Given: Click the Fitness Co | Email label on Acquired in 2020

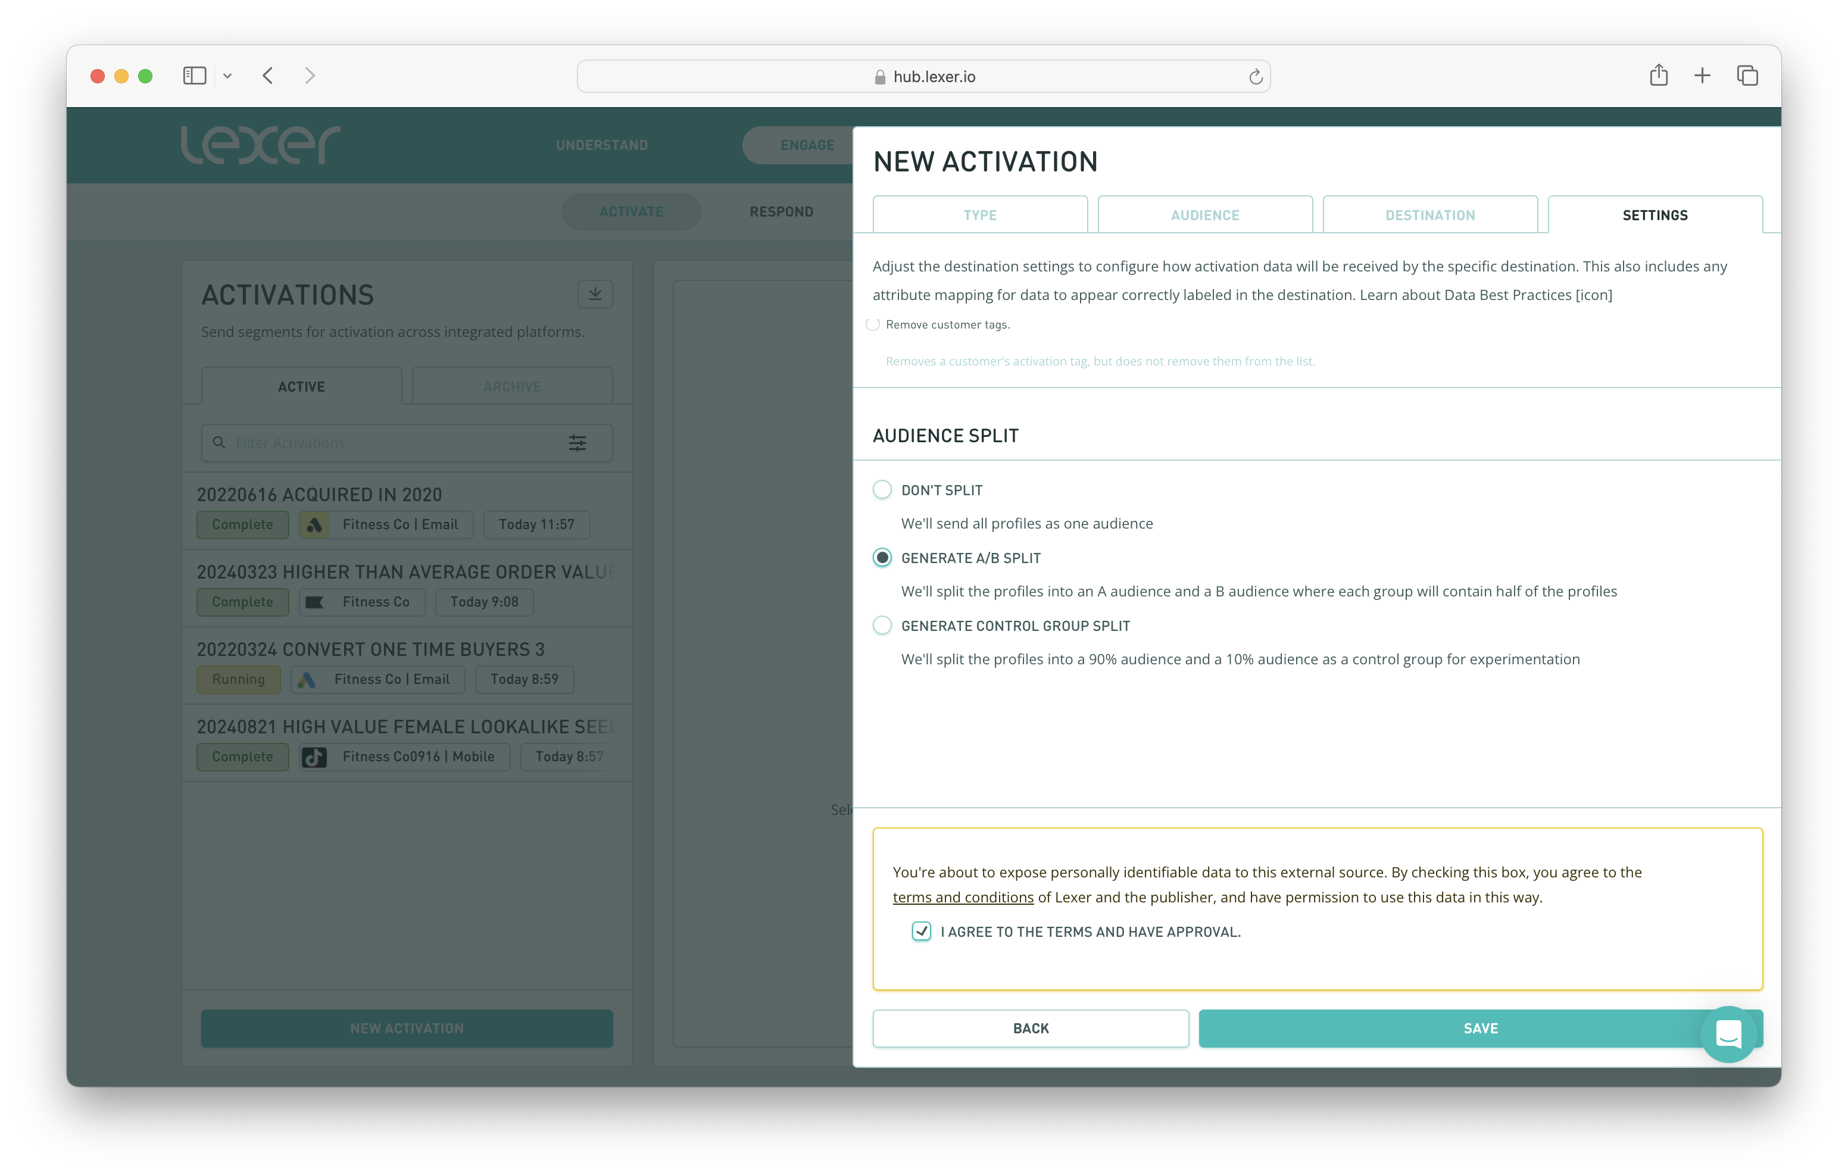Looking at the screenshot, I should pyautogui.click(x=400, y=525).
